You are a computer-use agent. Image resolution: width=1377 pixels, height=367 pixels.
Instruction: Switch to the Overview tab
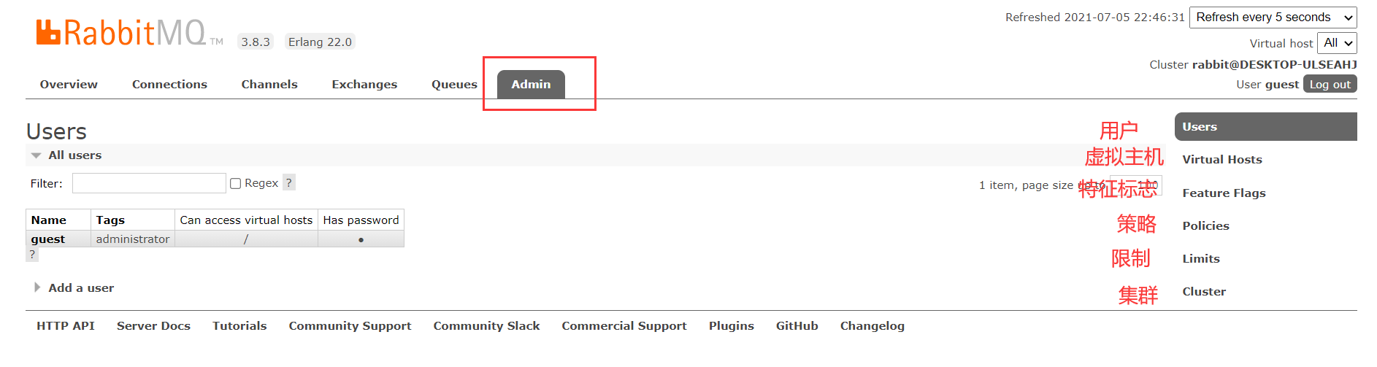click(x=69, y=85)
